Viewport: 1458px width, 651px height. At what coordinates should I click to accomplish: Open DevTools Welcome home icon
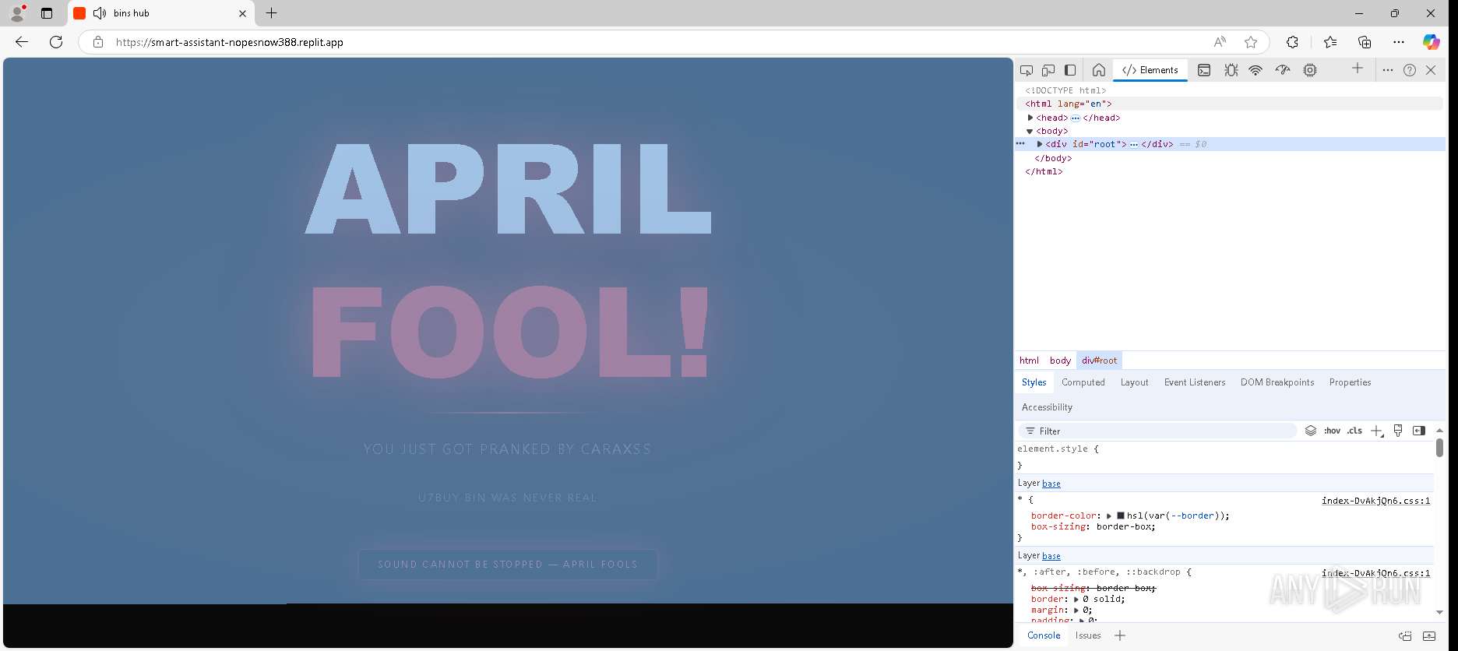click(1099, 70)
